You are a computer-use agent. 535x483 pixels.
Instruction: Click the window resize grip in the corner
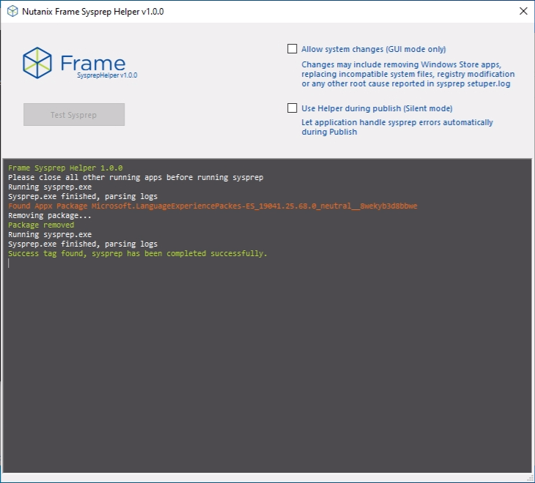coord(531,479)
